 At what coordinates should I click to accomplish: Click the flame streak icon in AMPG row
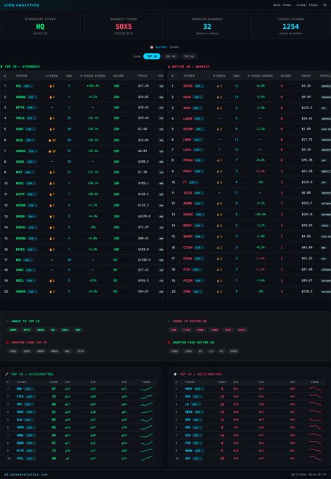click(x=50, y=151)
